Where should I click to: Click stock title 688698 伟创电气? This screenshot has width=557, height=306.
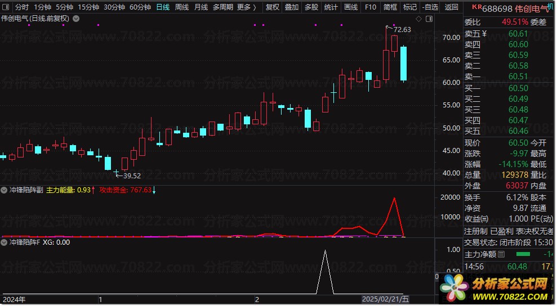[515, 8]
